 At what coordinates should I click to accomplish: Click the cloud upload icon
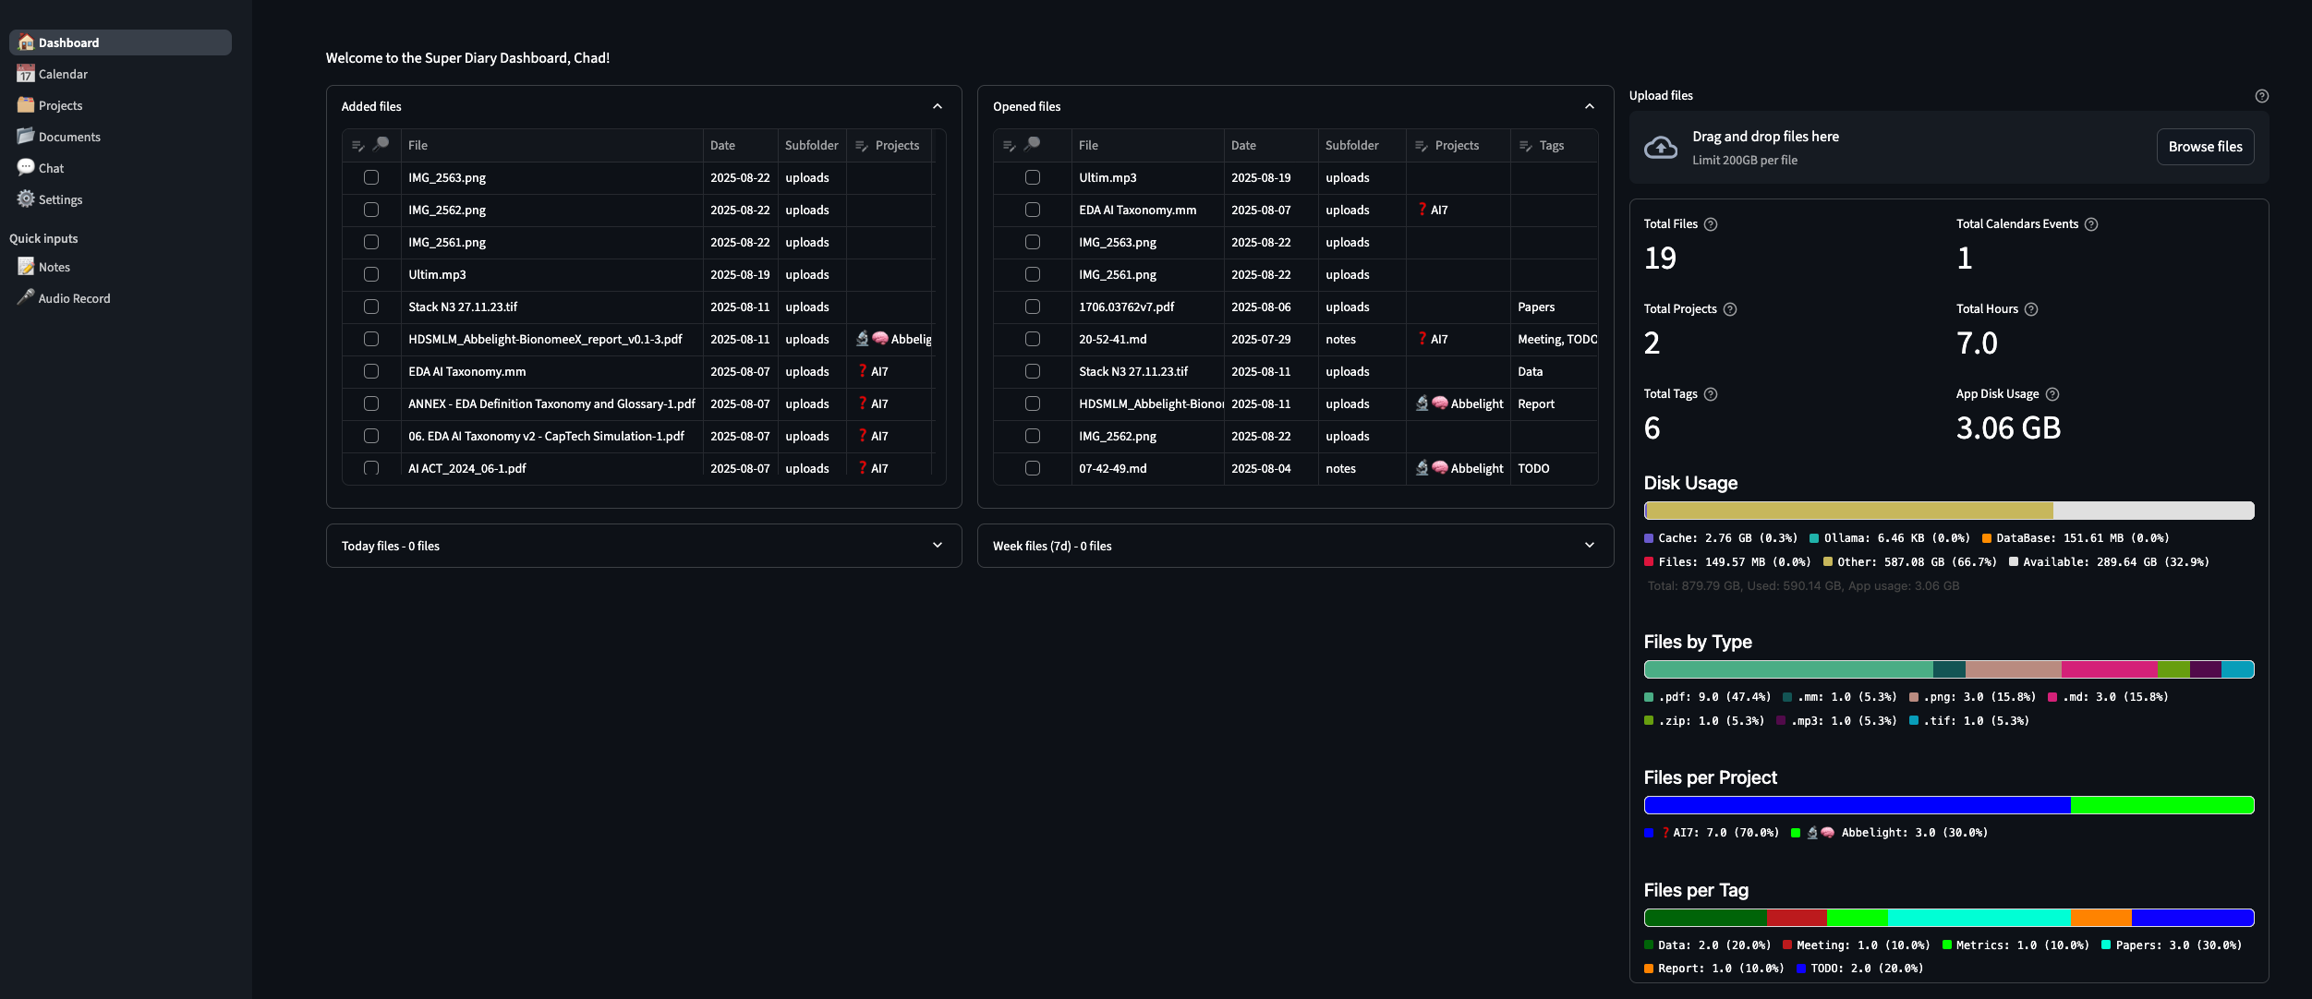tap(1661, 148)
